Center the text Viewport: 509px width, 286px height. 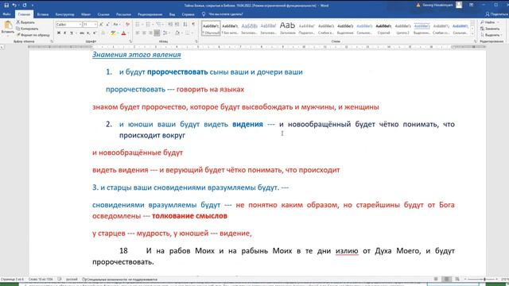click(x=144, y=33)
